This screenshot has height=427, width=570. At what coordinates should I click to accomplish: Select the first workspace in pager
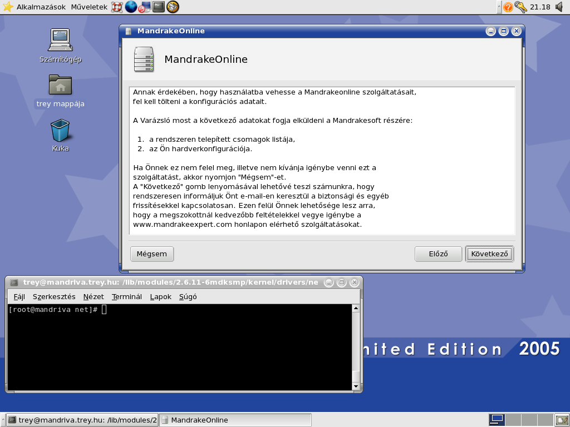pyautogui.click(x=496, y=420)
